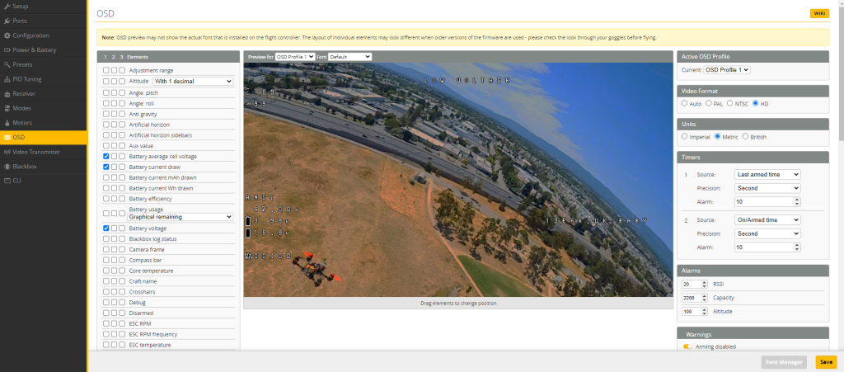Open the Blackbox tab

25,166
